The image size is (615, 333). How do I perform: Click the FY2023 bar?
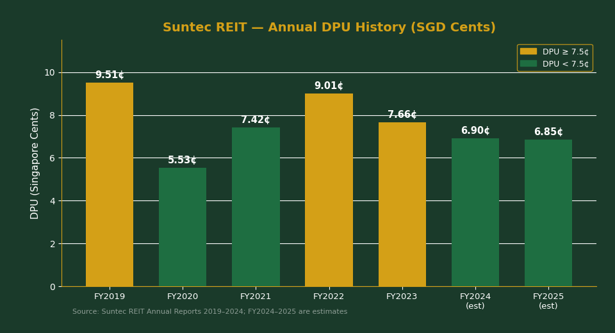[x=402, y=204]
